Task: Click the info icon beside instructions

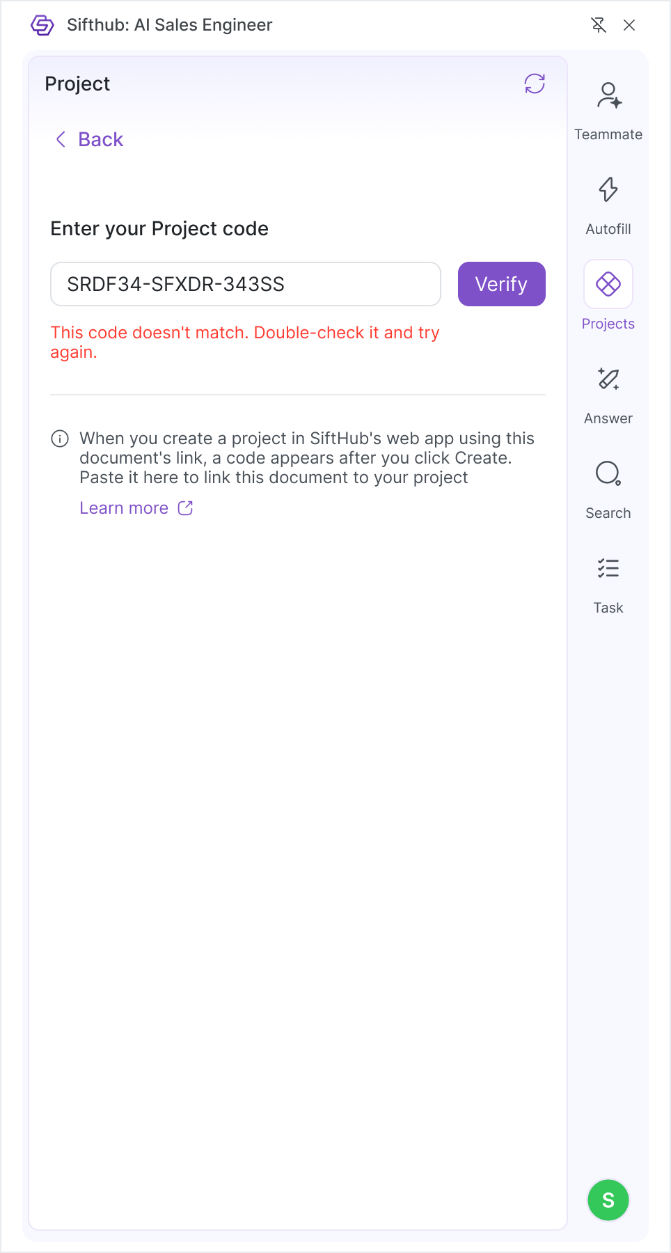Action: [x=60, y=439]
